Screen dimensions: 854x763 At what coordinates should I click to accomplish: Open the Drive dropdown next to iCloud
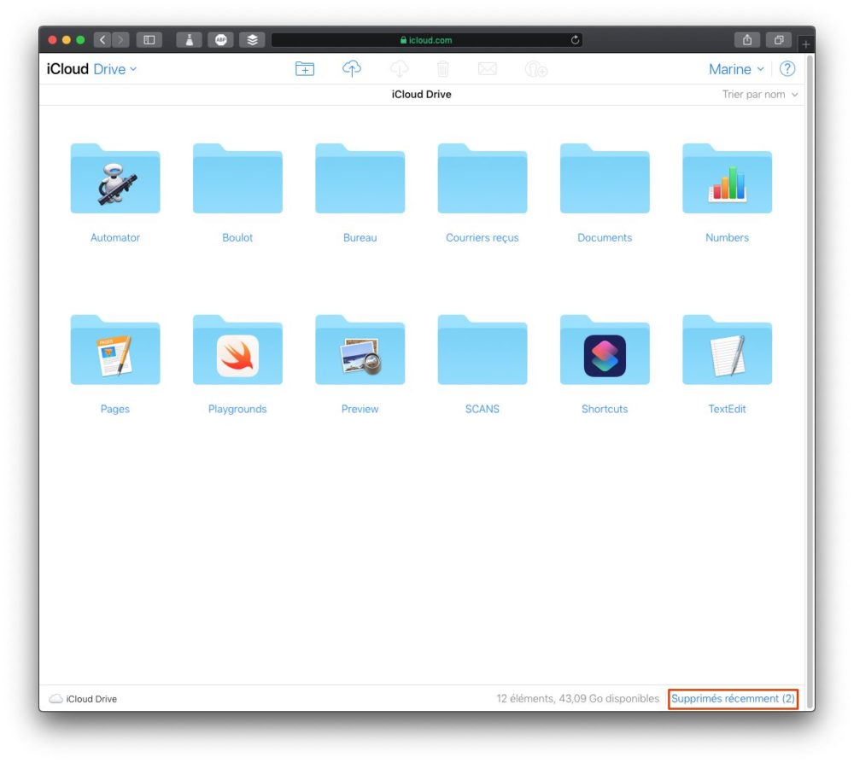tap(112, 69)
